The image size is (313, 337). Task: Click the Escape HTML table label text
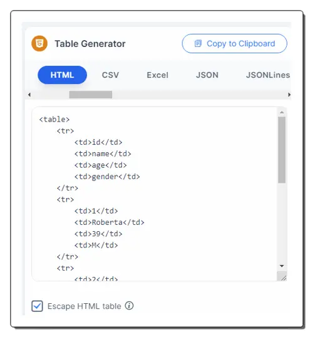click(x=85, y=306)
